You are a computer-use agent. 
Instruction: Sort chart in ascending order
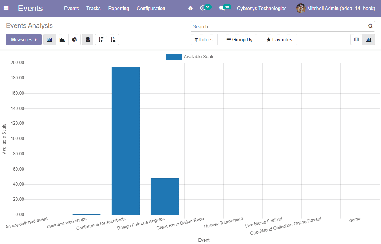click(x=113, y=39)
